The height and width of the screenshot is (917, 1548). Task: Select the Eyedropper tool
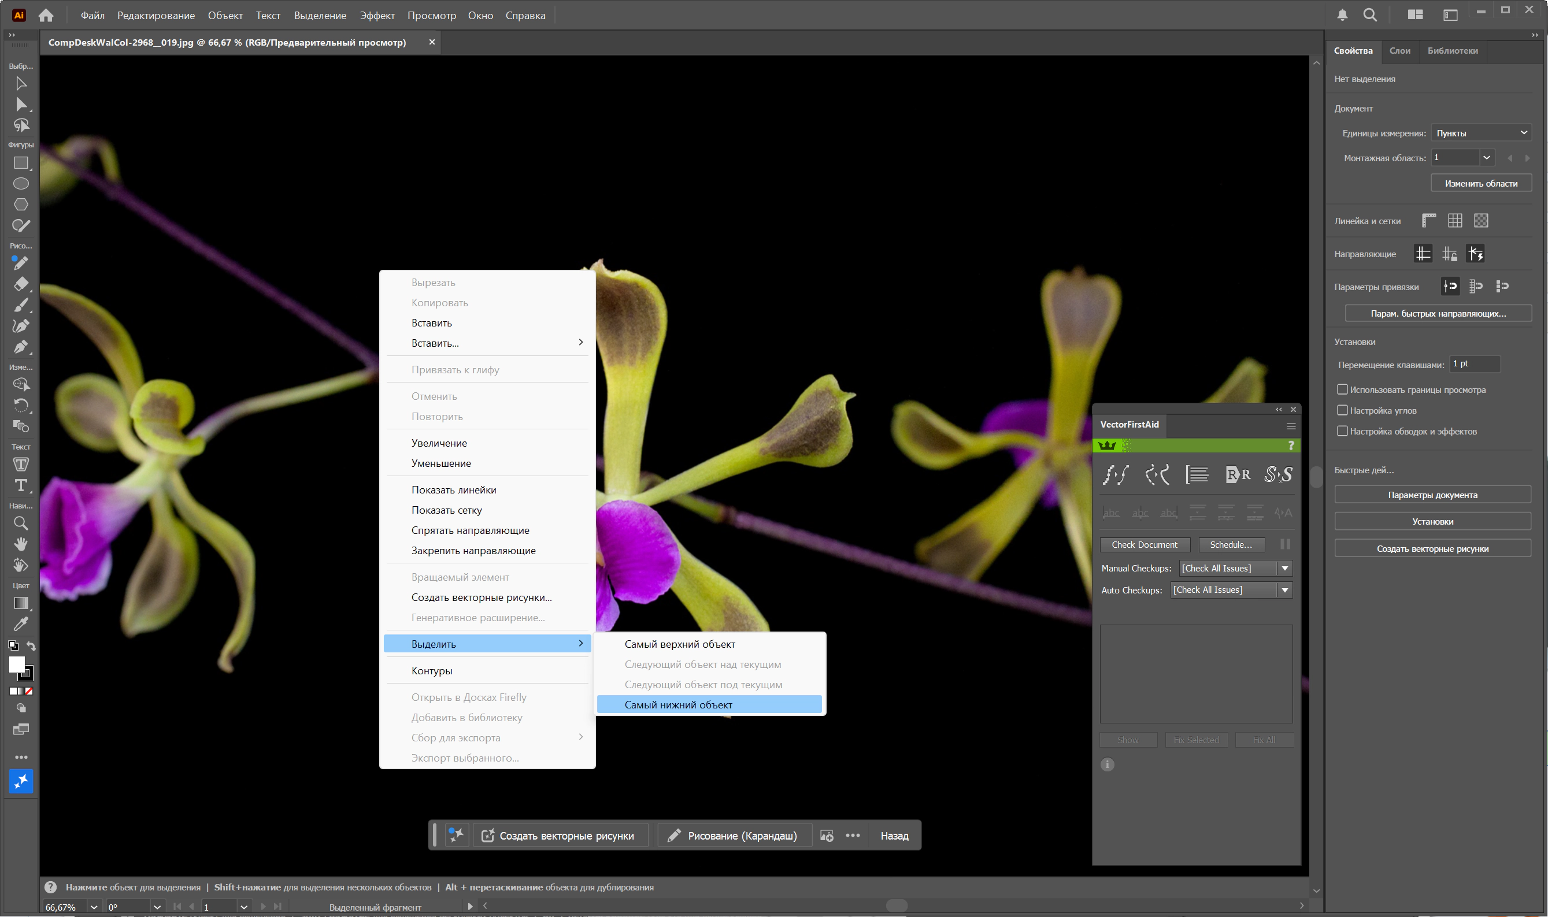tap(21, 624)
